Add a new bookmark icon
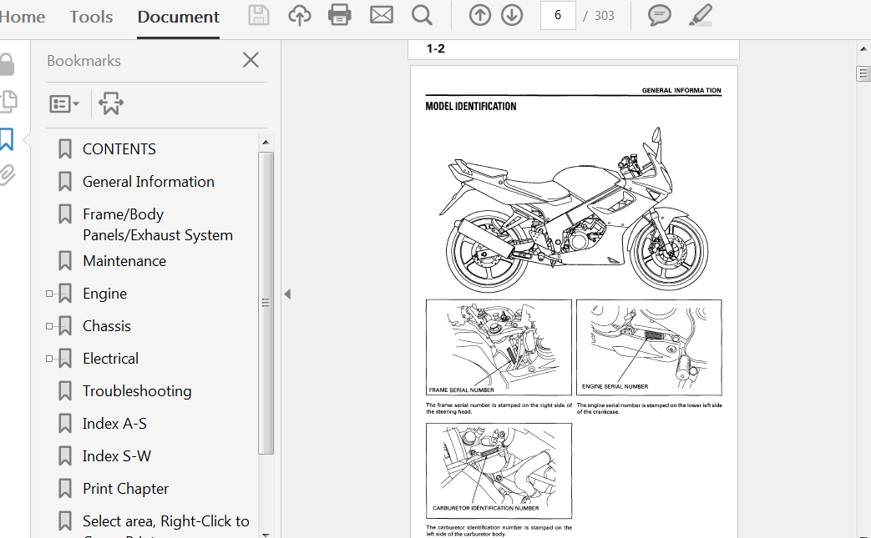 point(110,103)
